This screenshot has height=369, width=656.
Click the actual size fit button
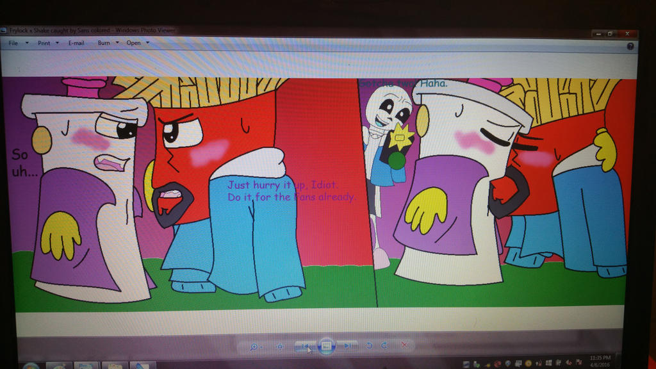280,346
